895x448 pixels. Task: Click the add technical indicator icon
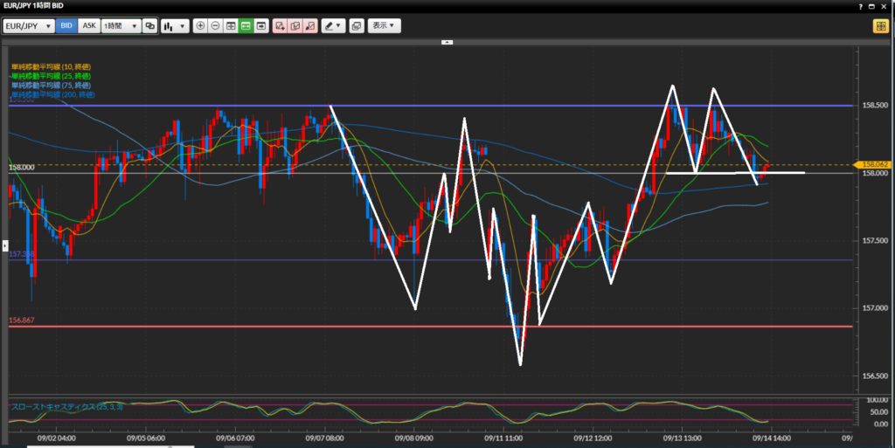pyautogui.click(x=280, y=26)
